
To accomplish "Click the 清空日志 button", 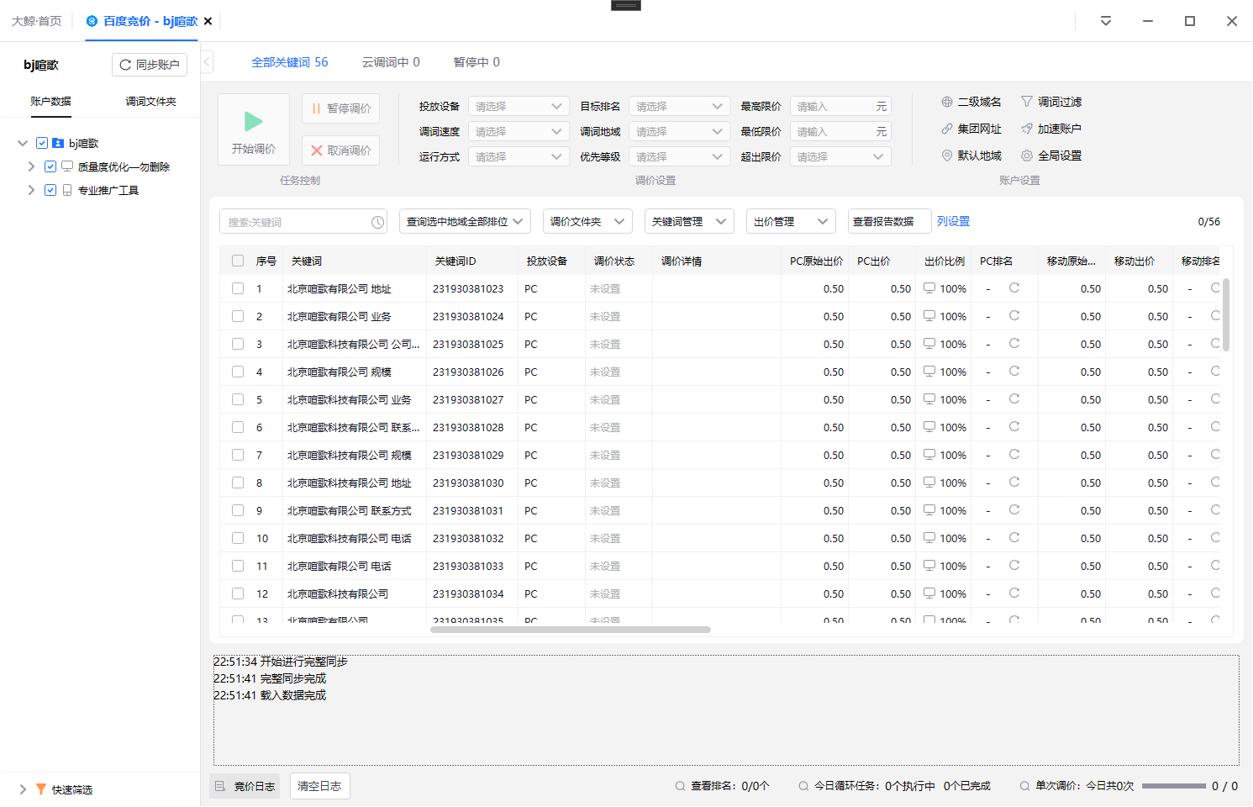I will tap(319, 786).
